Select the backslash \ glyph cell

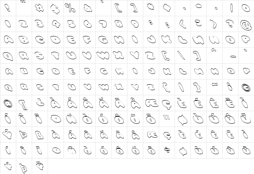(x=183, y=55)
